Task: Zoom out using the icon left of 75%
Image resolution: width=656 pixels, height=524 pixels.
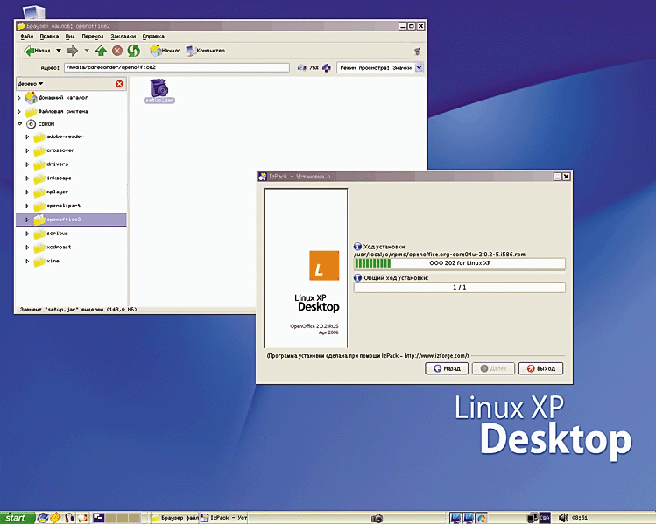Action: pyautogui.click(x=301, y=67)
